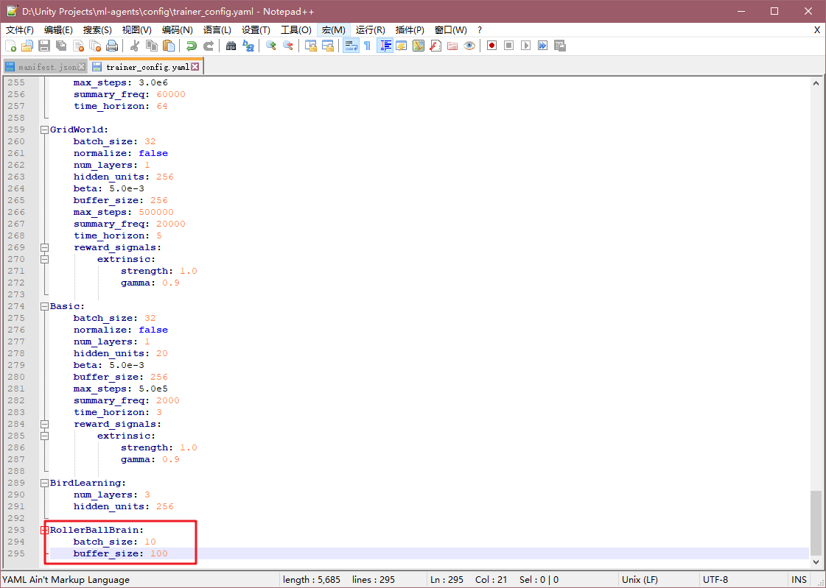Click the user-defined language icon
Screen dimensions: 826x588
402,46
